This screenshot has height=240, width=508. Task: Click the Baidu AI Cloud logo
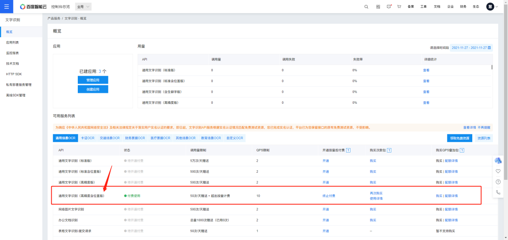(33, 7)
